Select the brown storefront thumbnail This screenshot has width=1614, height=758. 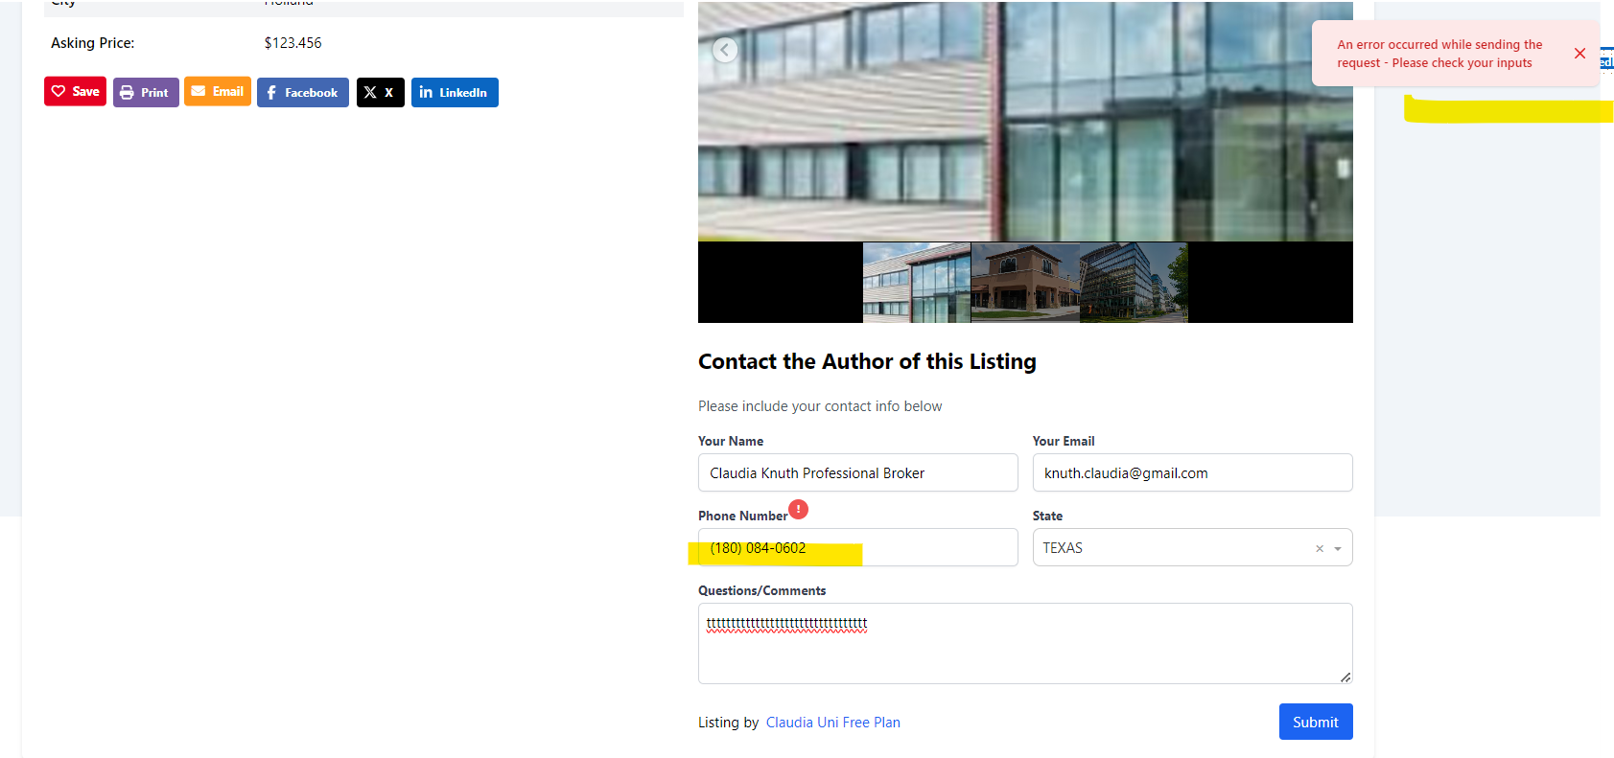(x=1025, y=282)
